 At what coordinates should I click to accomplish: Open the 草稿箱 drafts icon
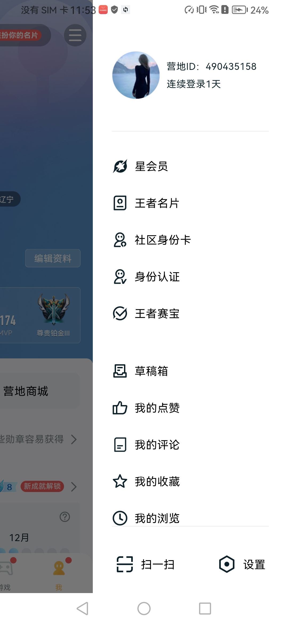[120, 371]
